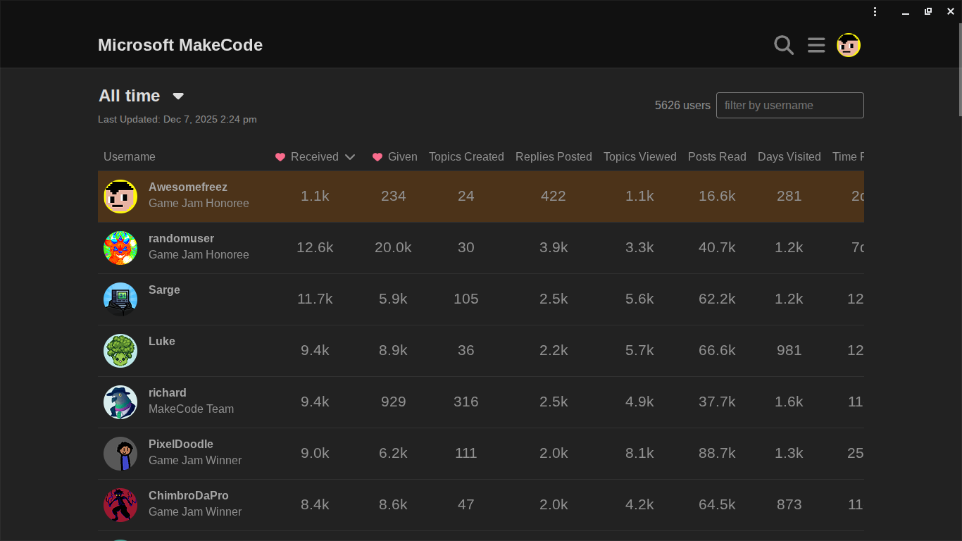Open the current user avatar menu in header
The height and width of the screenshot is (541, 962).
click(x=849, y=45)
